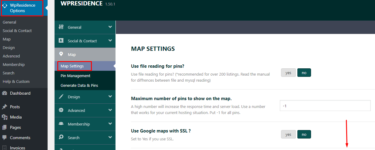Set 'Use Google maps with SSL' to no
Image resolution: width=375 pixels, height=150 pixels.
(304, 134)
